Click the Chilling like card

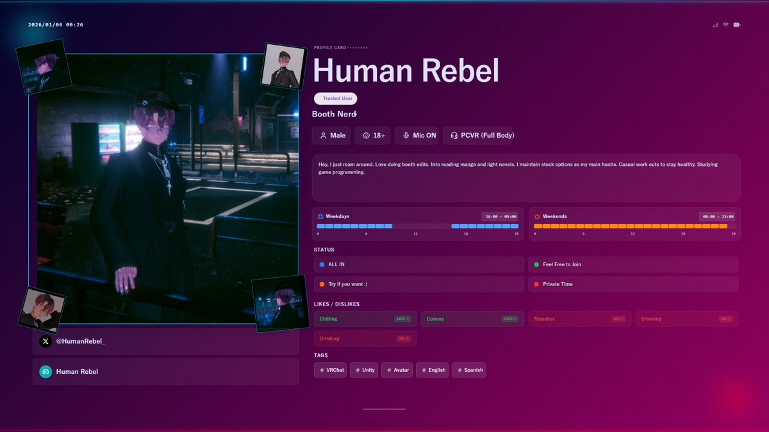tap(365, 319)
